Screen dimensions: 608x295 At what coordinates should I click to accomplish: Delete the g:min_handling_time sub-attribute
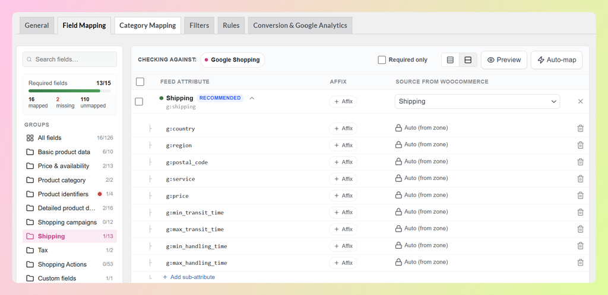coord(580,245)
